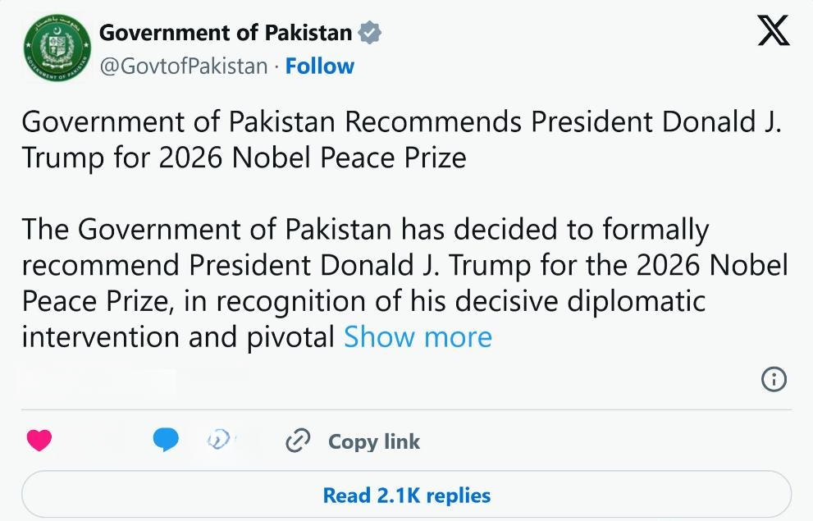Click the blue reply speech bubble icon
The height and width of the screenshot is (521, 813).
click(x=166, y=441)
